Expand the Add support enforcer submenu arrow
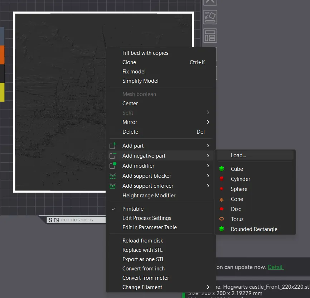This screenshot has height=298, width=310. point(208,186)
